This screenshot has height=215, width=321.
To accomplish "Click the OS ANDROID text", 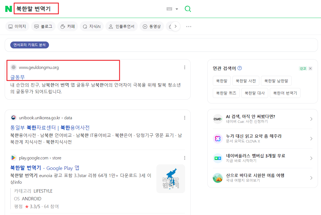I will point(28,199).
